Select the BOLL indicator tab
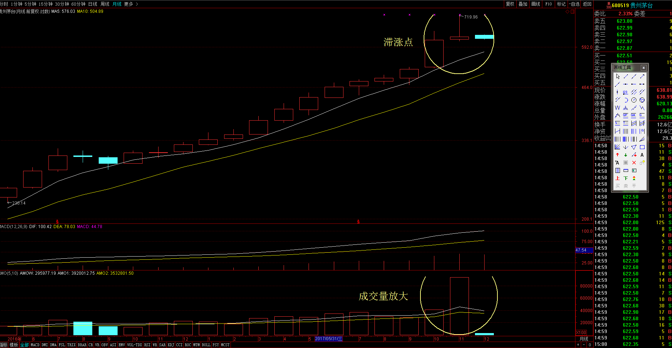This screenshot has width=672, height=348. [x=206, y=345]
